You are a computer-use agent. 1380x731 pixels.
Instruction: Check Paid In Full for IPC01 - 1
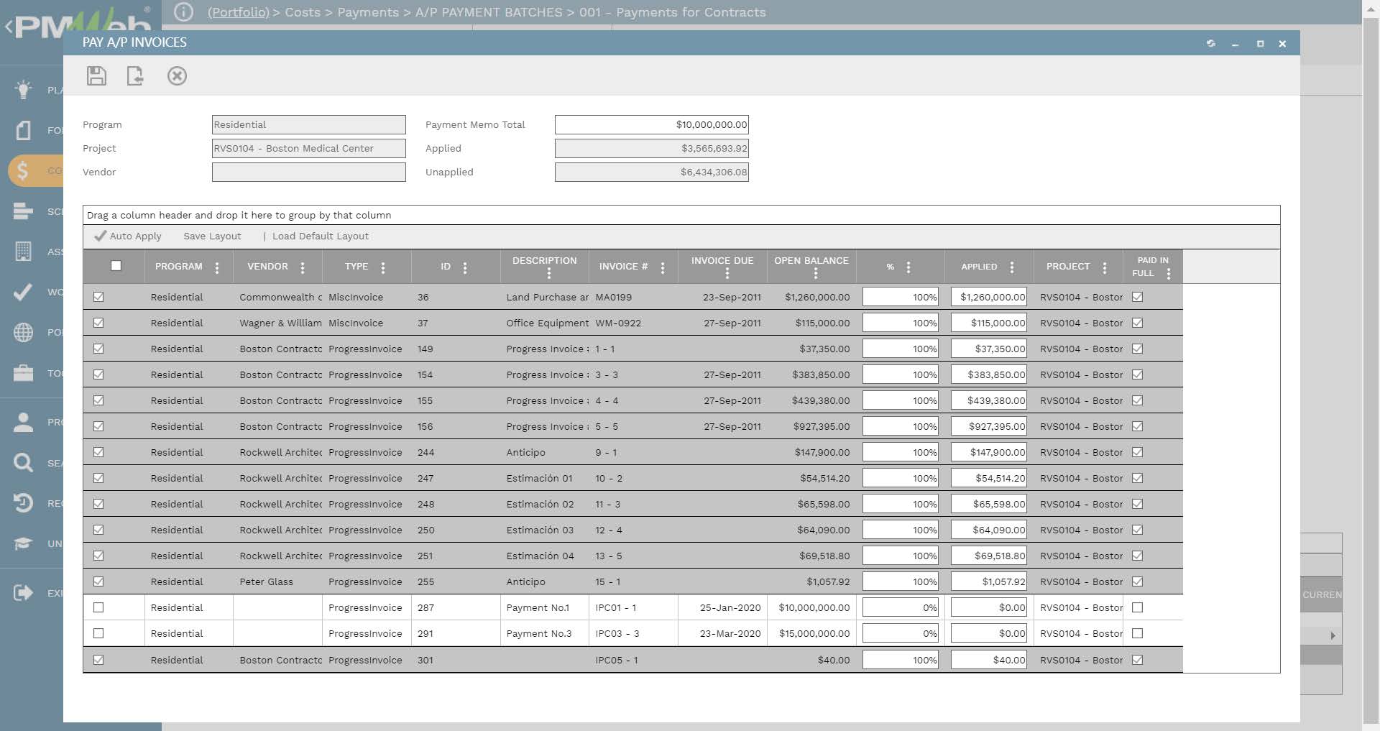click(x=1137, y=607)
